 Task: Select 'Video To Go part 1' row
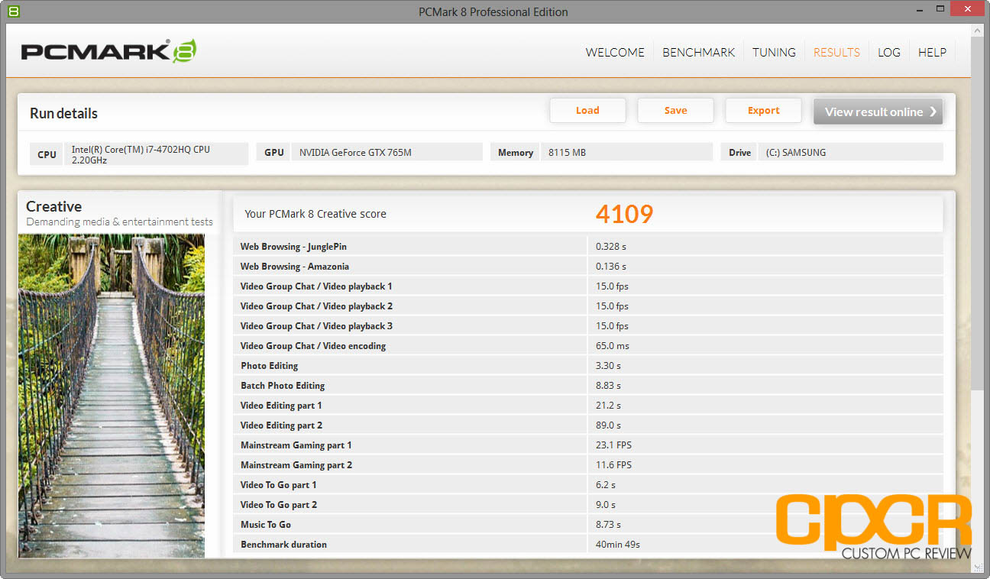[x=588, y=485]
